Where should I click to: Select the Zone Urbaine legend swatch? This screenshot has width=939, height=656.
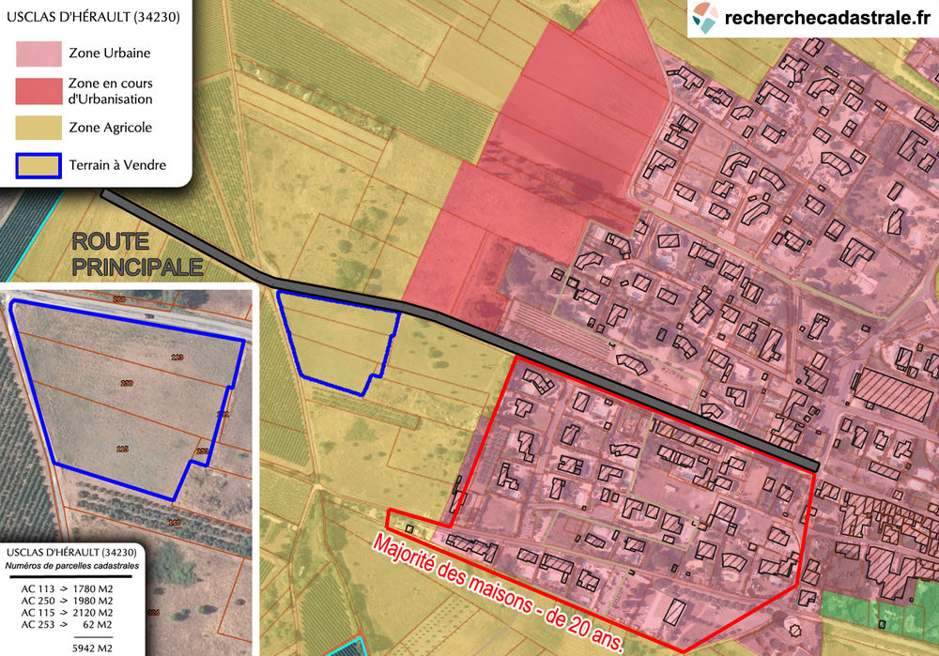[38, 53]
